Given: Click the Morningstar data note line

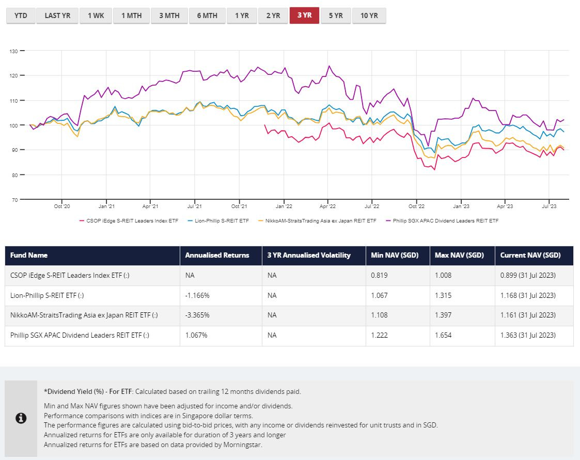Looking at the screenshot, I should tap(153, 445).
